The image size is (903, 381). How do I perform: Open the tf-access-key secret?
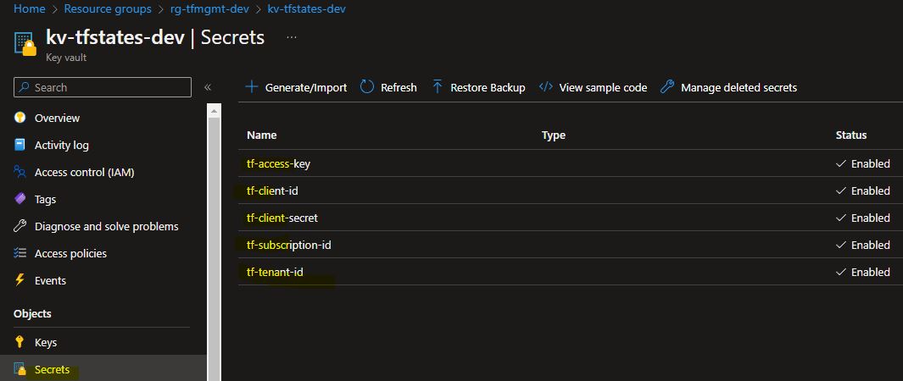pyautogui.click(x=278, y=163)
